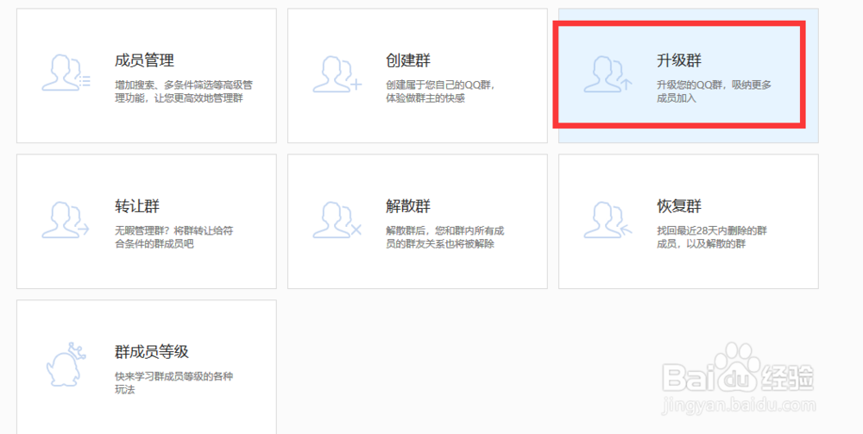Click description 增加搜索、多条件筛选等高级管理功能
The width and height of the screenshot is (863, 434).
(184, 91)
